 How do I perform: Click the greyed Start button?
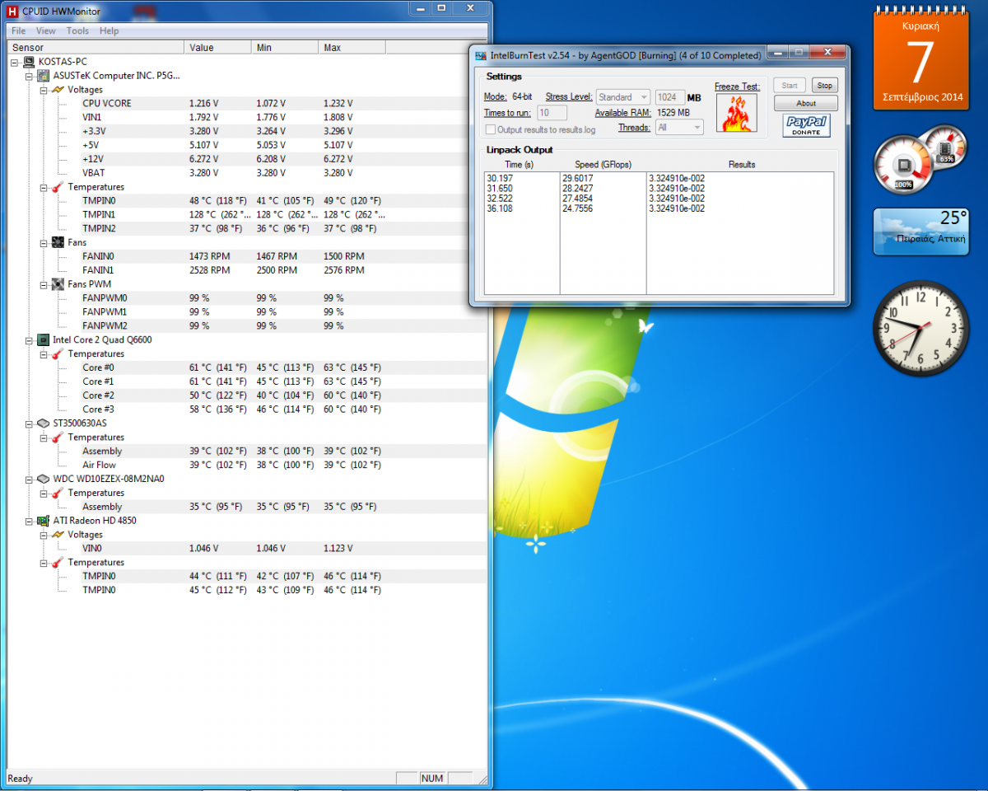pyautogui.click(x=790, y=86)
